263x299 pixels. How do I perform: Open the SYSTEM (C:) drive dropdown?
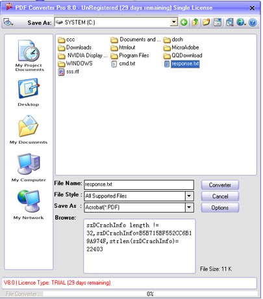pos(173,22)
